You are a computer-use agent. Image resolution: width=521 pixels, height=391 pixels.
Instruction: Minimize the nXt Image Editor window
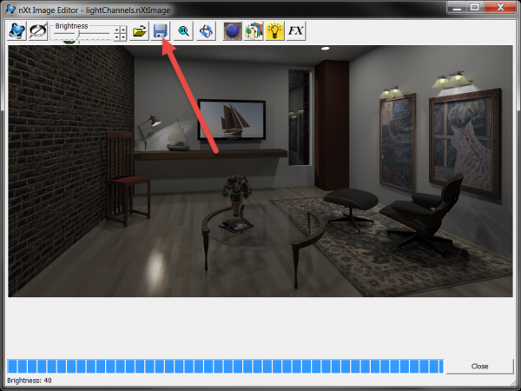[449, 7]
